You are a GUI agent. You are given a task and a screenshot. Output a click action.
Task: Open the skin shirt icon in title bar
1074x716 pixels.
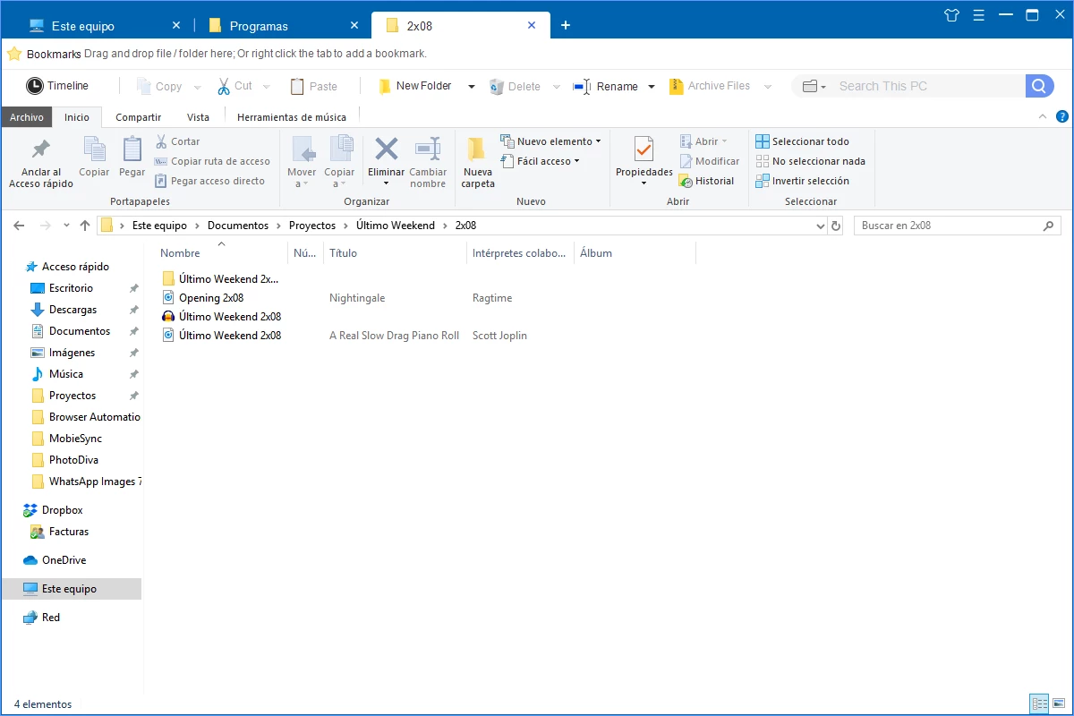952,14
